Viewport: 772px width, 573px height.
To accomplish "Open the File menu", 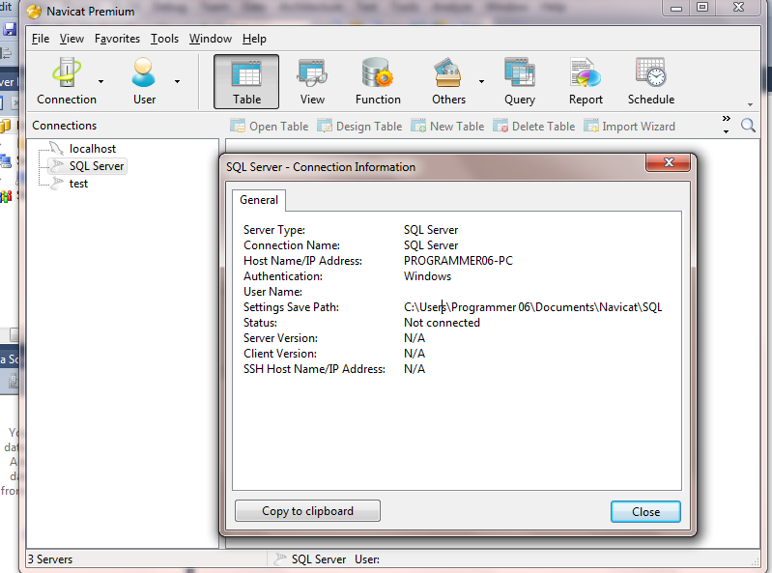I will coord(41,39).
